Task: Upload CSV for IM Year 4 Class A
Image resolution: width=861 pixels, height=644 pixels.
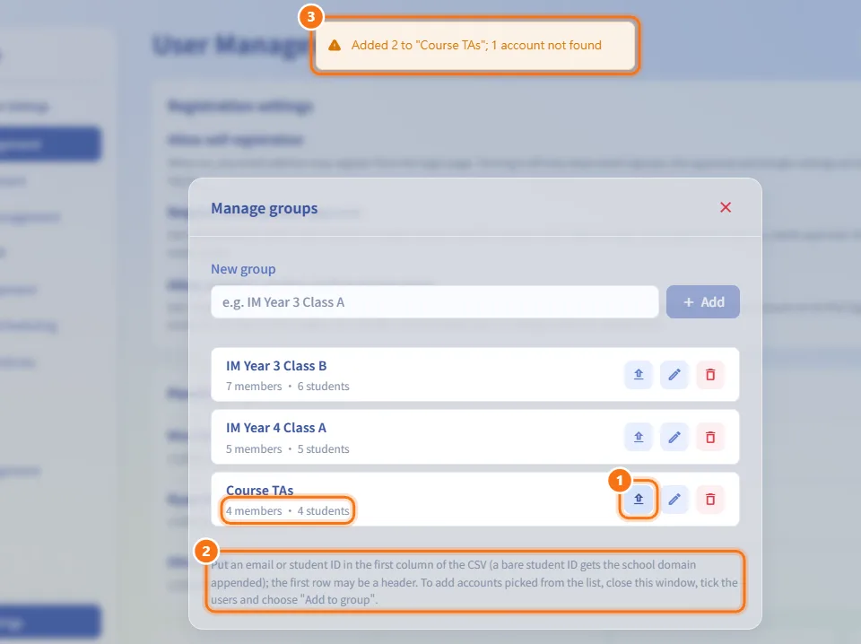Action: tap(638, 438)
